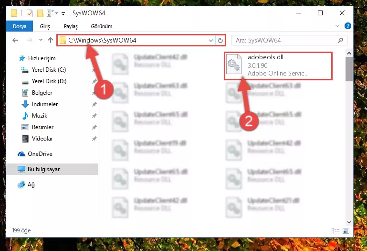
Task: Click the Properties quick access icon
Action: [x=30, y=13]
